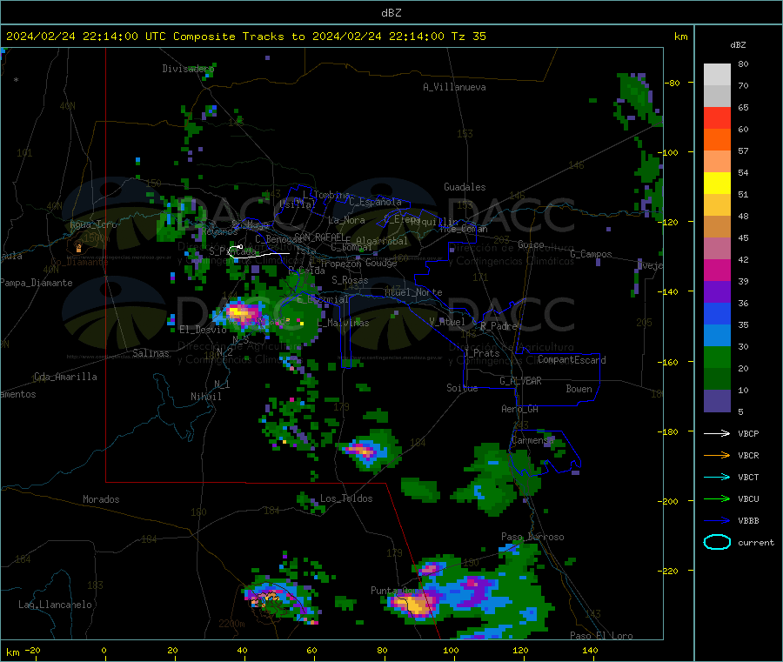Select the magenta swatch between 42 and 39 dBZ
The image size is (783, 662).
717,270
